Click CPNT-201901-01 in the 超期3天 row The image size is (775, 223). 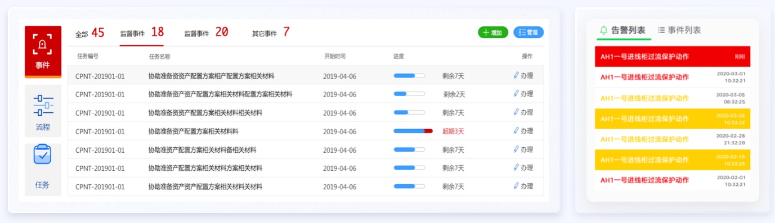pyautogui.click(x=100, y=131)
